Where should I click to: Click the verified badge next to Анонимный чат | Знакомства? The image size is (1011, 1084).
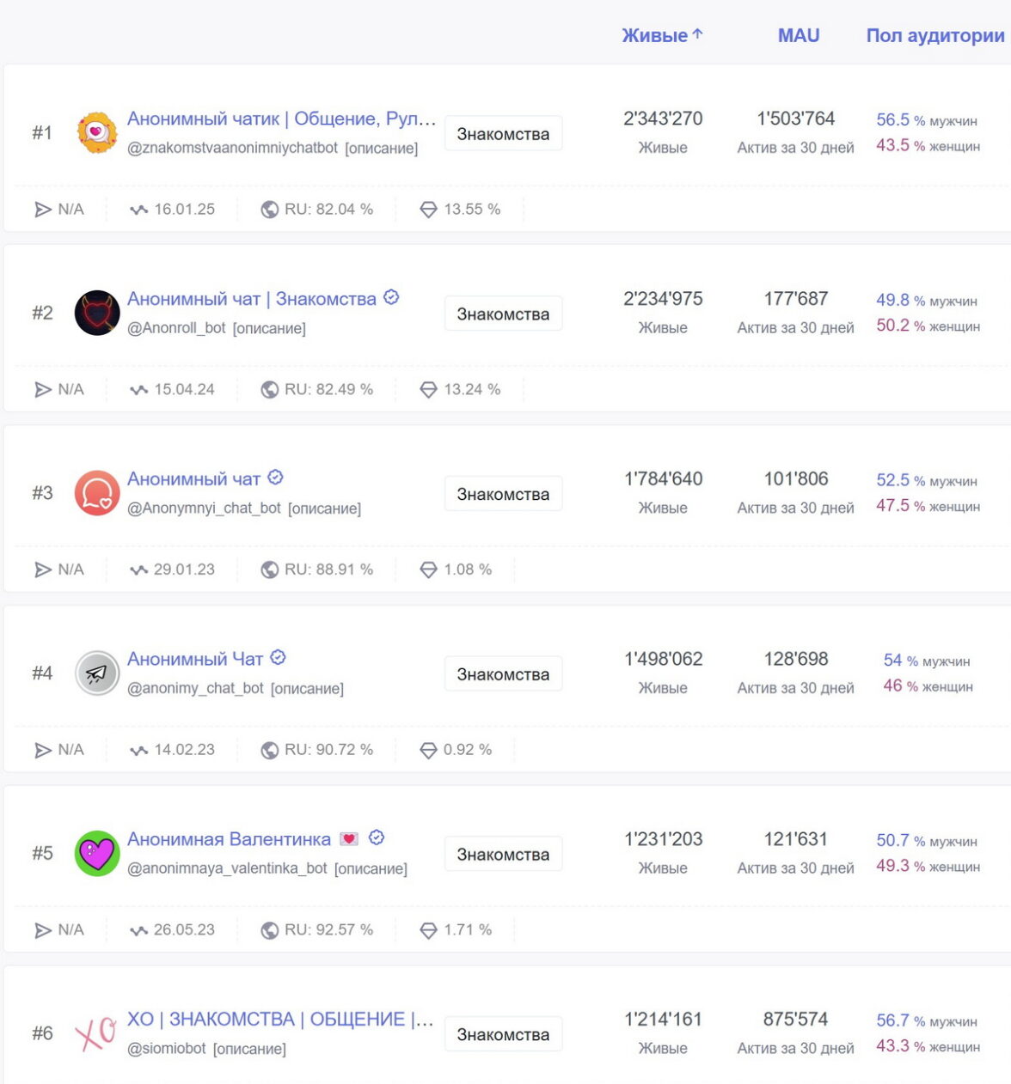point(391,297)
